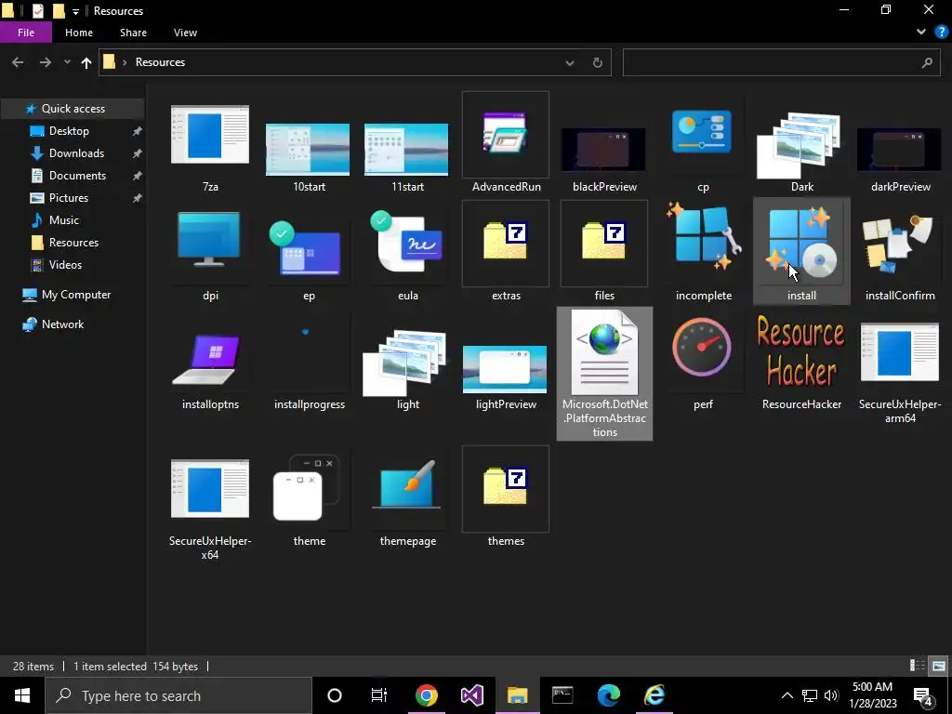Open Downloads in navigation pane
This screenshot has width=952, height=714.
coord(76,153)
